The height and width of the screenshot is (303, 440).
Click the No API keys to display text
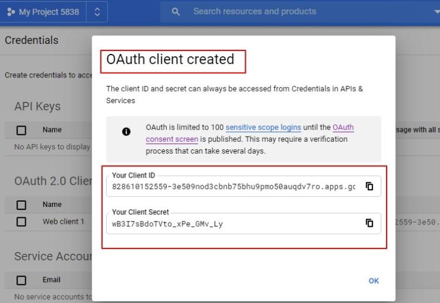point(52,147)
